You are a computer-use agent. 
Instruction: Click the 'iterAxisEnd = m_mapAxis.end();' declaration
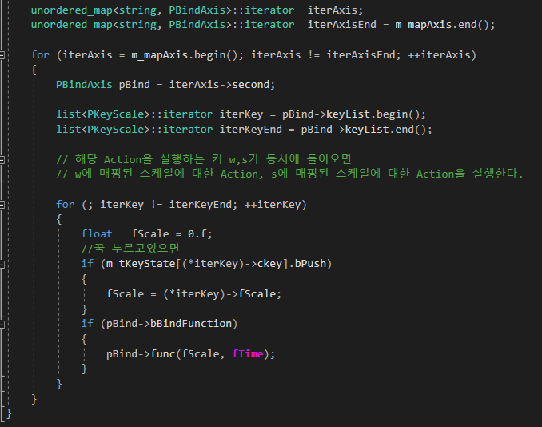(401, 25)
